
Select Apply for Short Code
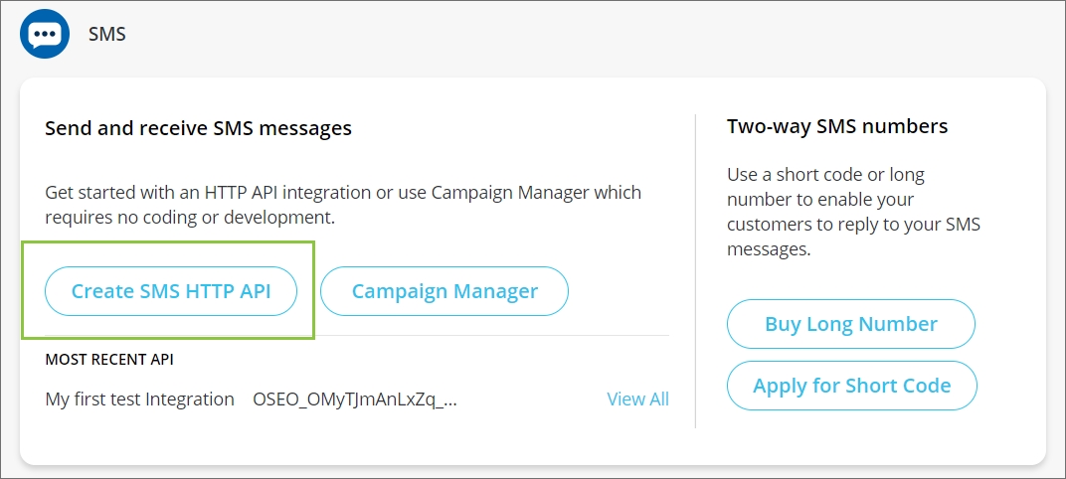tap(852, 386)
